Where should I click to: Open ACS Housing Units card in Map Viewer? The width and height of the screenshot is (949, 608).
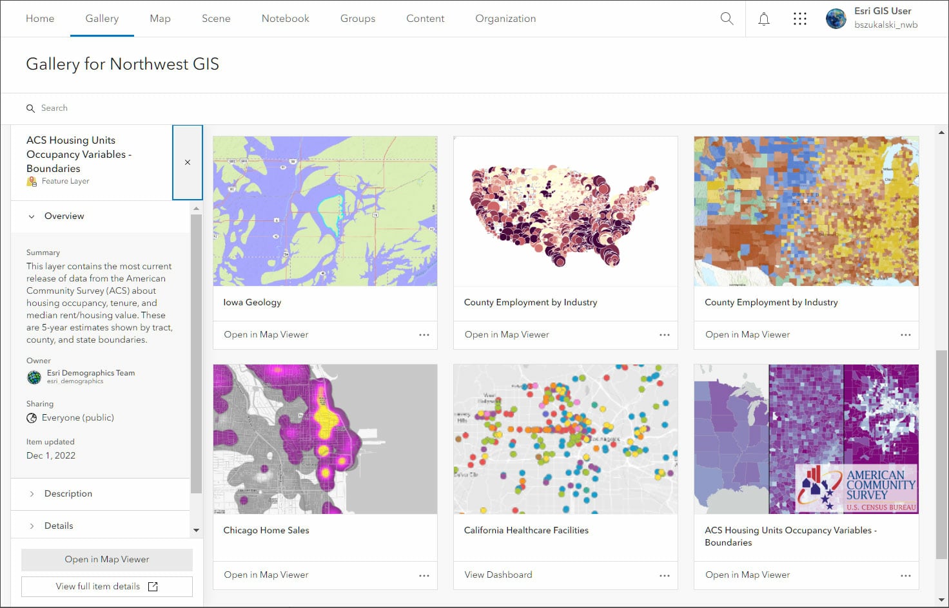[748, 575]
